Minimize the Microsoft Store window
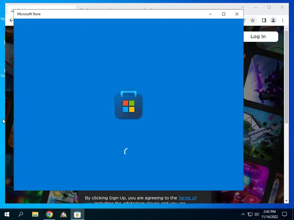This screenshot has height=220, width=294. (210, 14)
